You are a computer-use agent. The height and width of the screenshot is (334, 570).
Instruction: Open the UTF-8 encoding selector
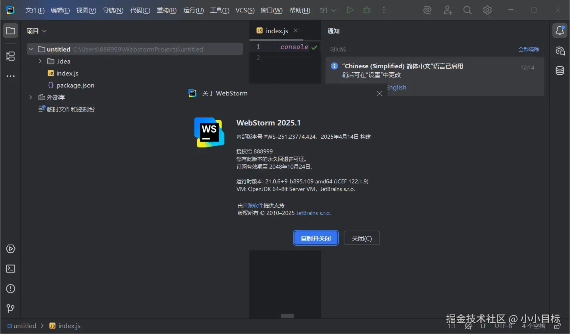[503, 326]
